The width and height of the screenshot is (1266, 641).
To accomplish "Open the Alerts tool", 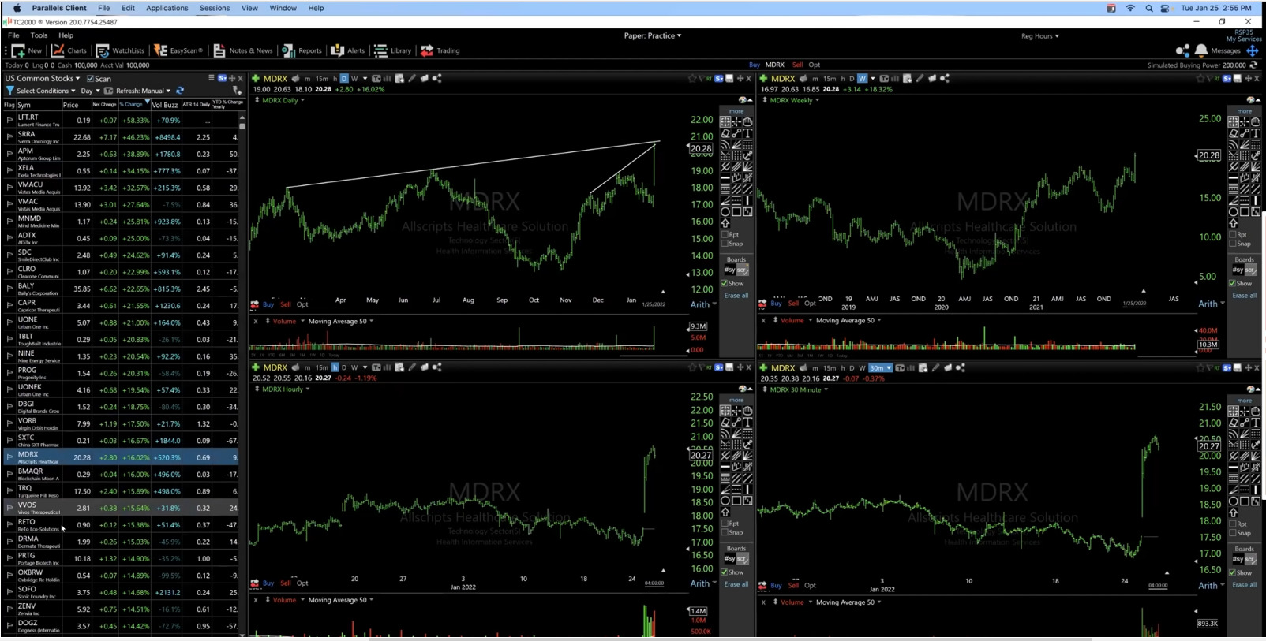I will tap(348, 50).
